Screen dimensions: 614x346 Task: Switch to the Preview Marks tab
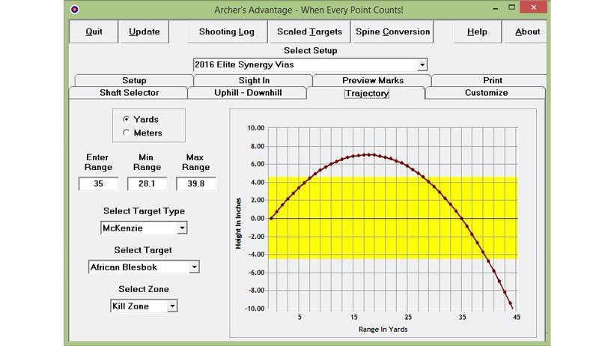[x=373, y=80]
